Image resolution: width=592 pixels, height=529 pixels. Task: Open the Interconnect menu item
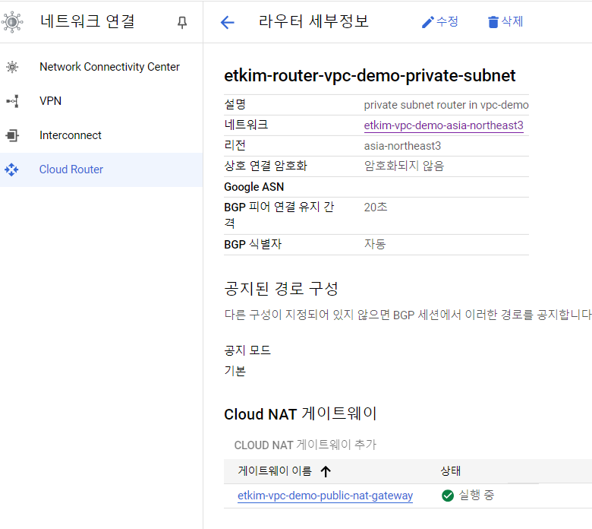pos(71,135)
